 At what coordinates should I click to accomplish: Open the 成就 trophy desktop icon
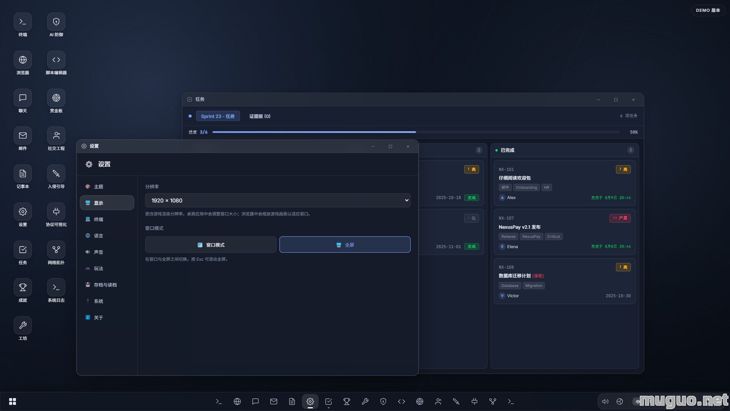tap(23, 291)
